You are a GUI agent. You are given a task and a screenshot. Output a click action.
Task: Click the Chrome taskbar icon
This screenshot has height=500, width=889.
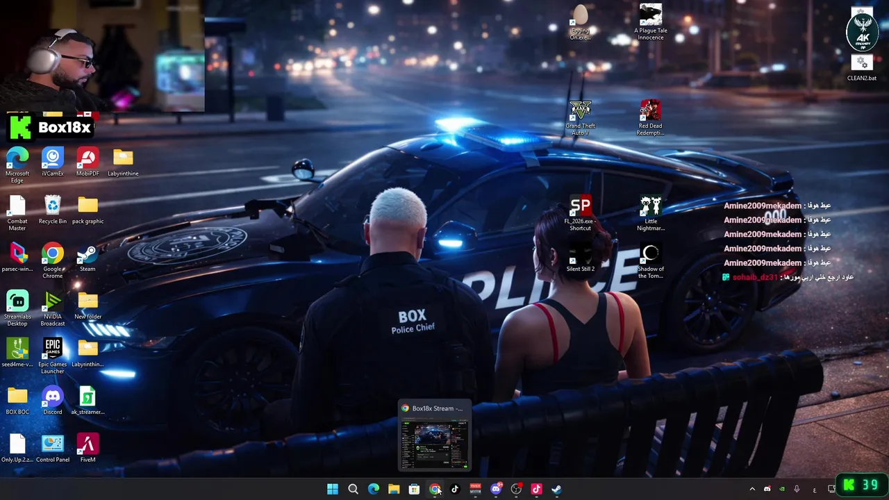(435, 489)
